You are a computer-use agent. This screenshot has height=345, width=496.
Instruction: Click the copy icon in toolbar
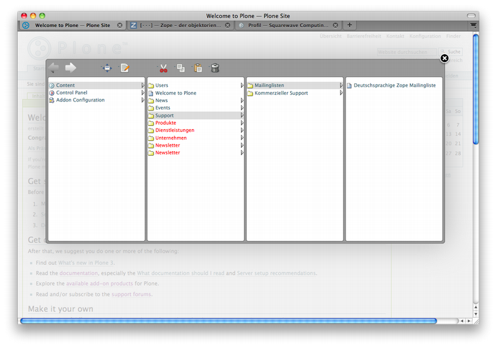(181, 68)
